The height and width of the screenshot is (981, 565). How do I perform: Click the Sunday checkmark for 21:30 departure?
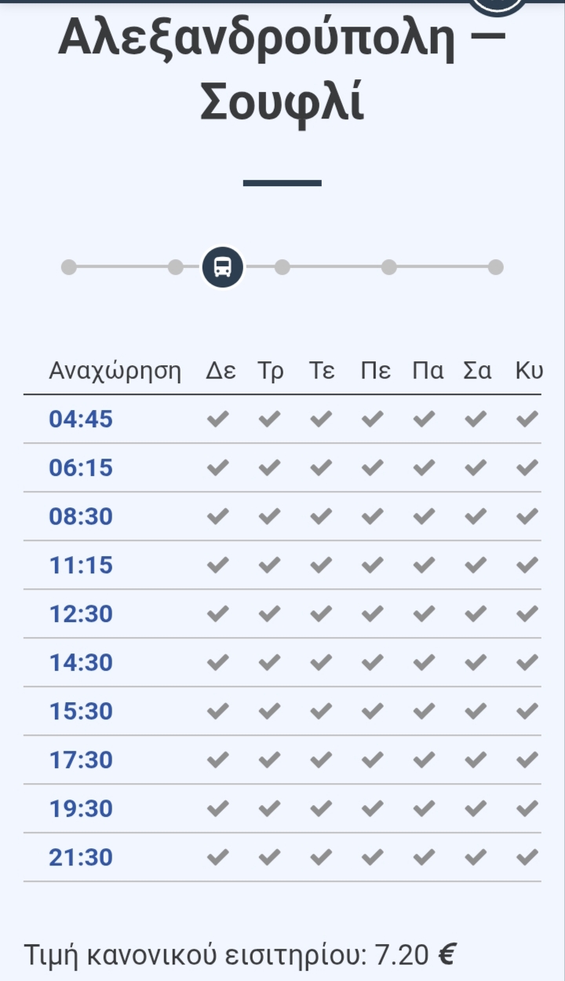coord(527,857)
